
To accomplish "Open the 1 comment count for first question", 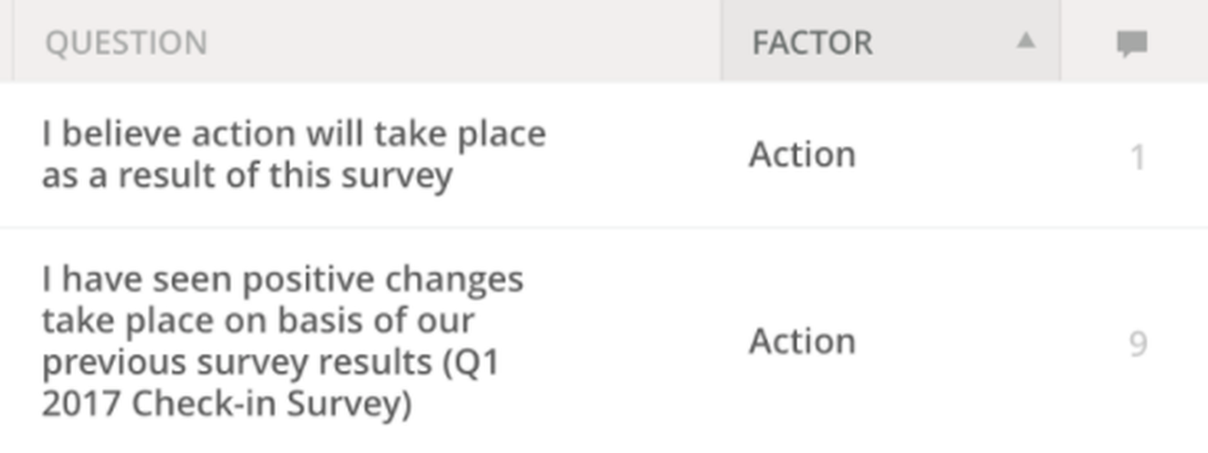I will click(x=1138, y=157).
